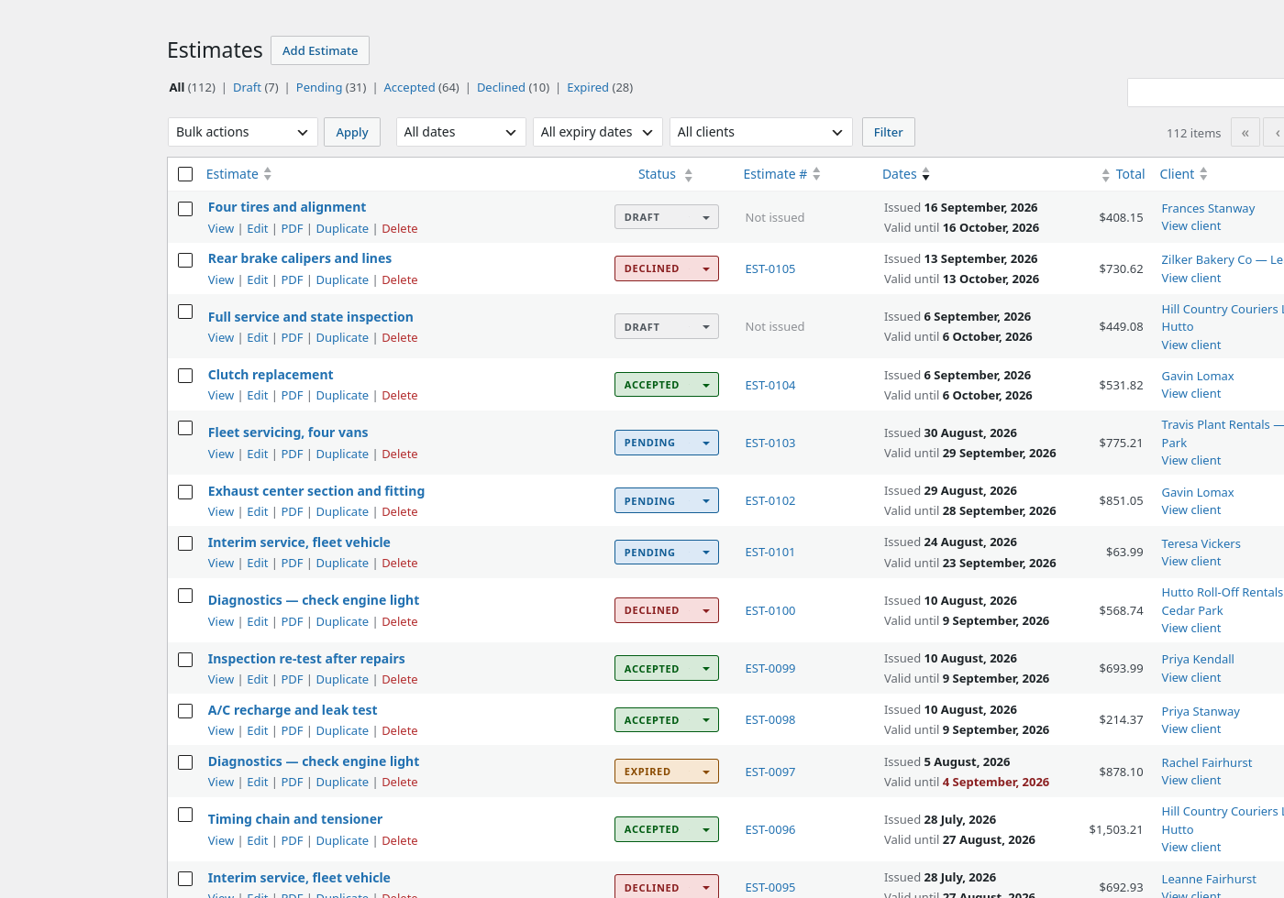Viewport: 1284px width, 898px height.
Task: Open Accepted status dropdown for EST-0104
Action: click(667, 385)
